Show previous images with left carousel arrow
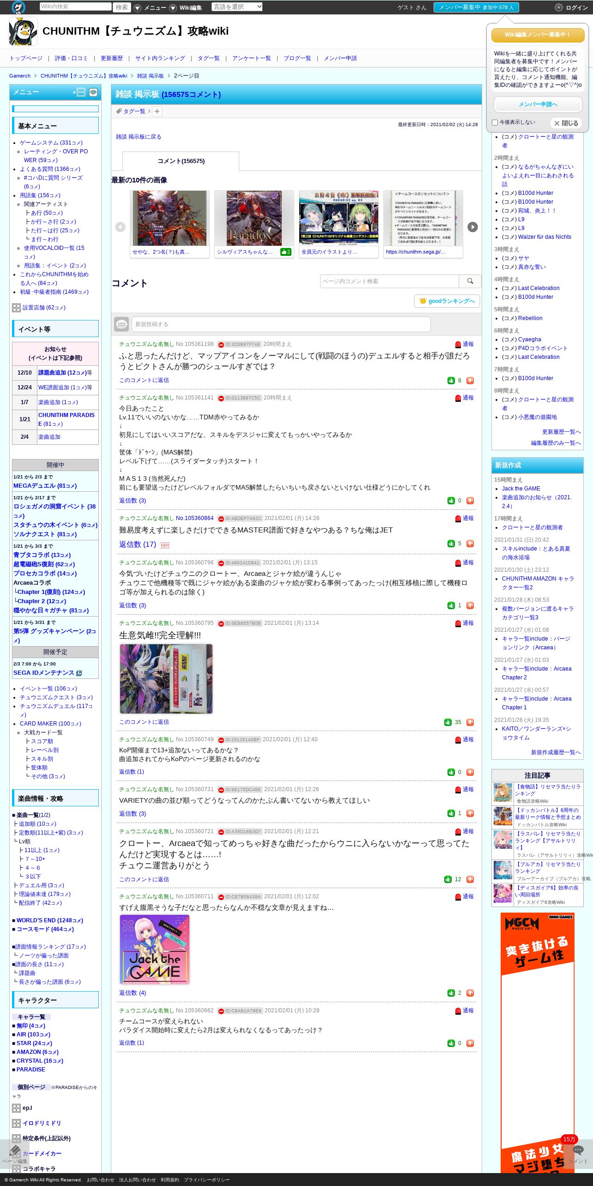The width and height of the screenshot is (593, 1186). tap(120, 227)
